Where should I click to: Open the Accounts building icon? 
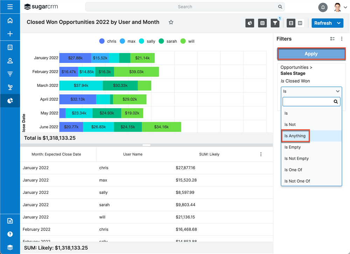pyautogui.click(x=10, y=47)
